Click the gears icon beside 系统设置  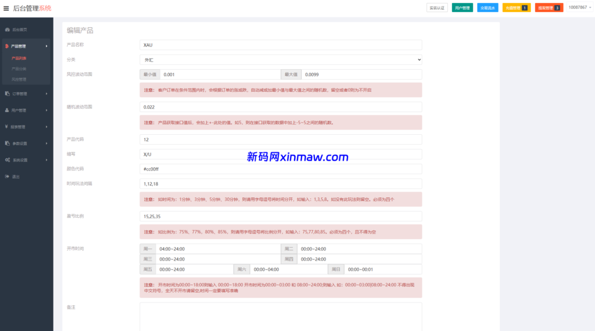(8, 160)
